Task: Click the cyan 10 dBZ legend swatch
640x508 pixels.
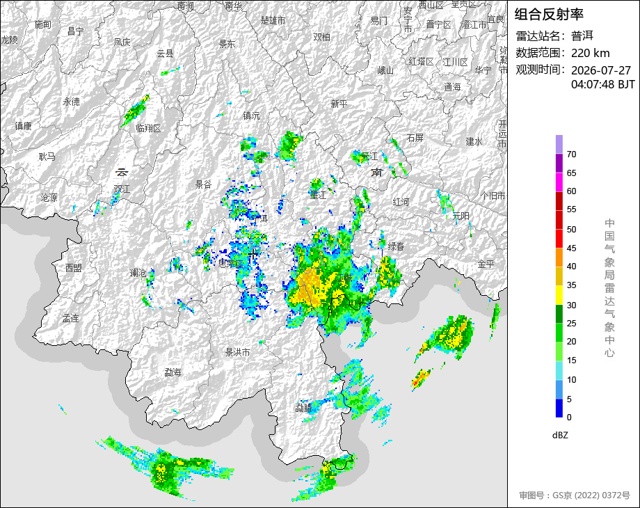Action: click(x=559, y=370)
